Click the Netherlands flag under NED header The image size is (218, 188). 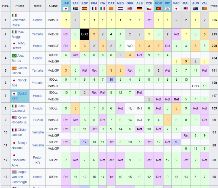coord(120,9)
